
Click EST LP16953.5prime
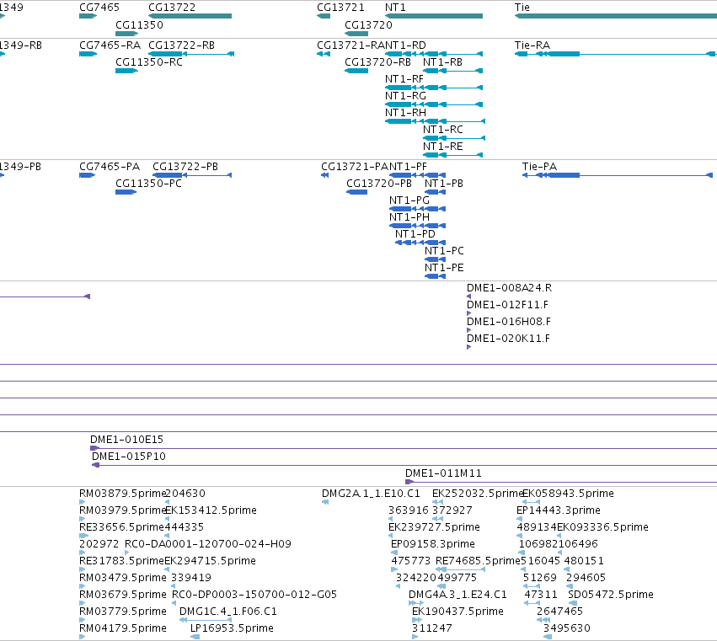[232, 628]
